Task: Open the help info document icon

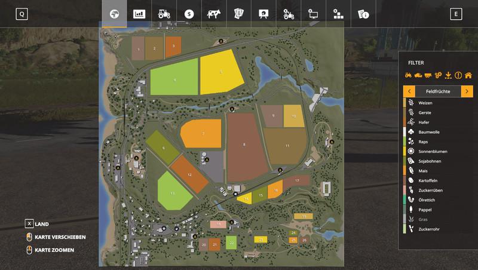Action: (362, 14)
